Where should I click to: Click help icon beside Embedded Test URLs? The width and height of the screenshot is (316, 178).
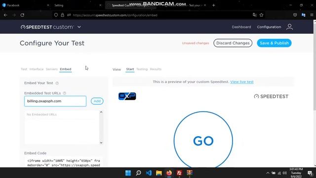[65, 93]
